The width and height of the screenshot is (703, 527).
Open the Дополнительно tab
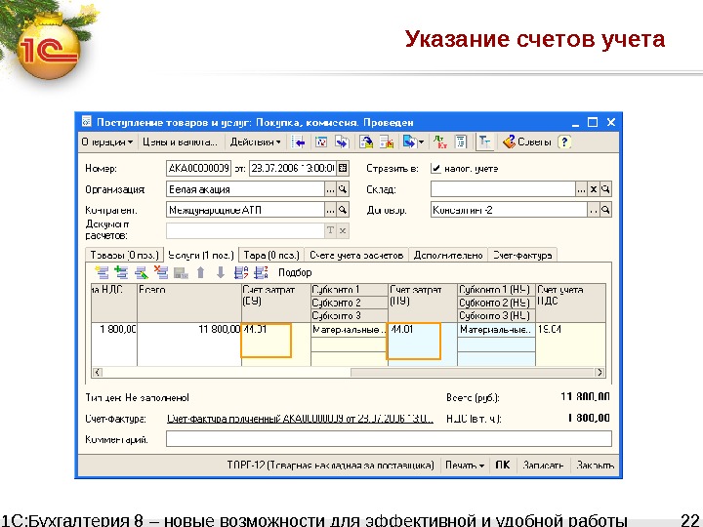[448, 256]
